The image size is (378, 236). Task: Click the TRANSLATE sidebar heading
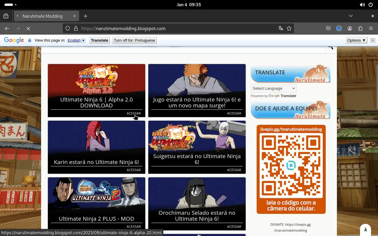click(270, 73)
